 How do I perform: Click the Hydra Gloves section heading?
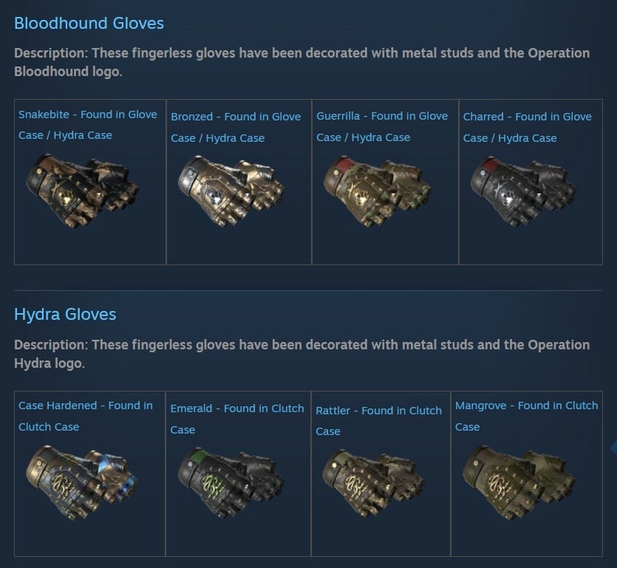pyautogui.click(x=65, y=315)
